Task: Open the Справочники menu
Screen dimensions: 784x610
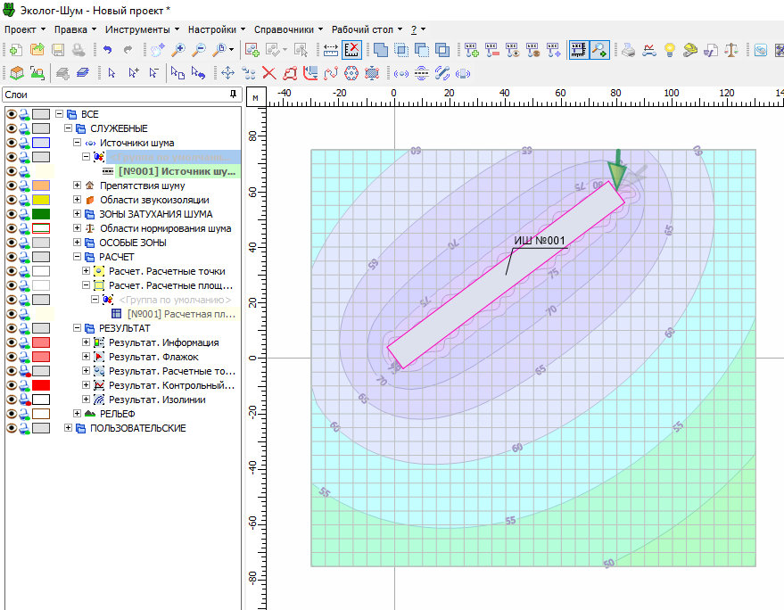Action: [x=285, y=29]
